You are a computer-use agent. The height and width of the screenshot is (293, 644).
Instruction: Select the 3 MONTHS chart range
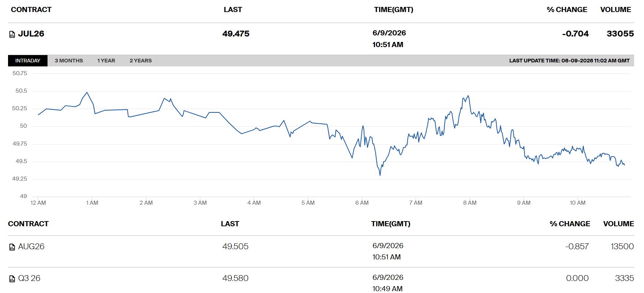coord(69,61)
